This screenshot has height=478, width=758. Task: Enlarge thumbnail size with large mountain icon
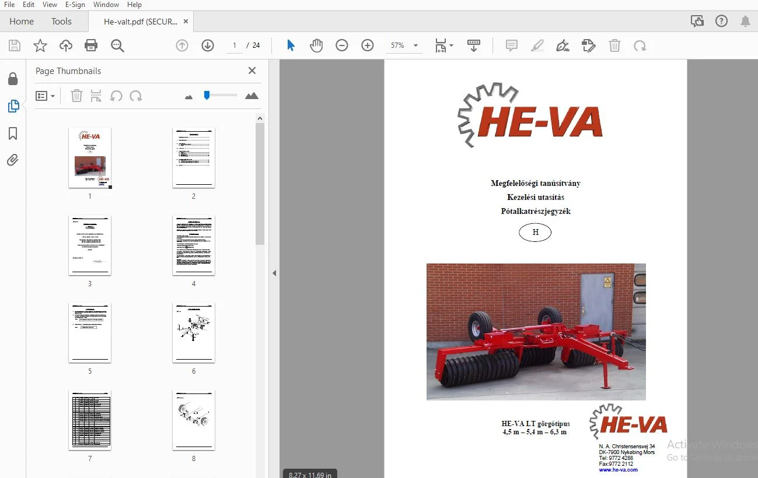point(252,96)
